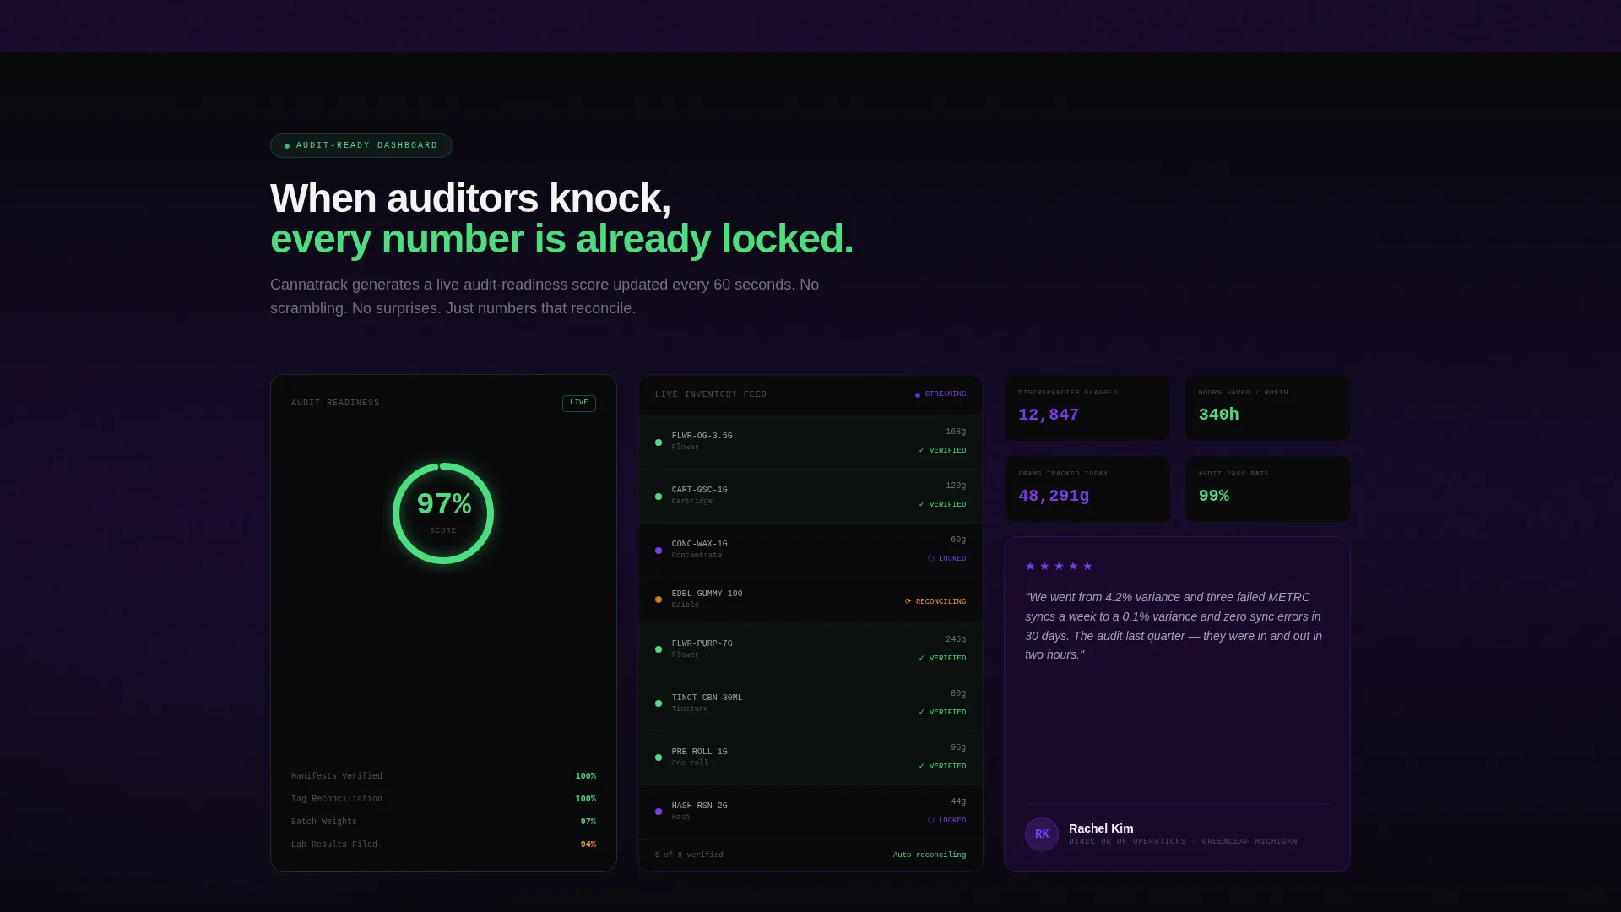
Task: Click the Manifests Verified 100% value
Action: point(586,777)
